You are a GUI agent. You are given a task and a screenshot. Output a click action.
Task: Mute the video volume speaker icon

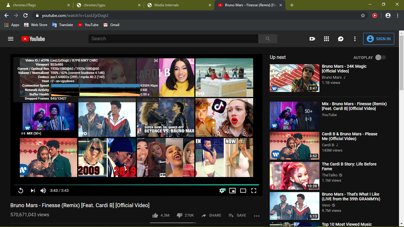click(43, 191)
